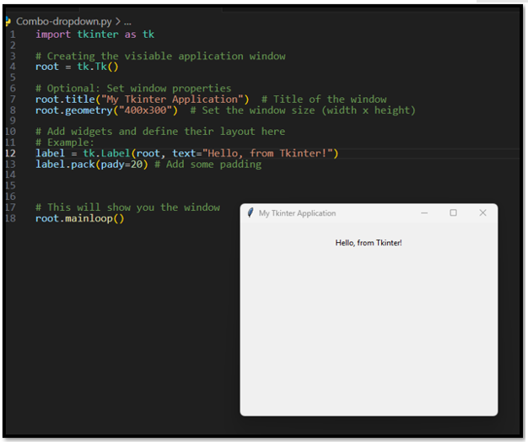The height and width of the screenshot is (442, 528).
Task: Click the empty body of the Tkinter window
Action: (x=369, y=337)
